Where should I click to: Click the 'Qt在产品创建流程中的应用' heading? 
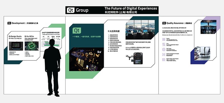(x=51, y=33)
